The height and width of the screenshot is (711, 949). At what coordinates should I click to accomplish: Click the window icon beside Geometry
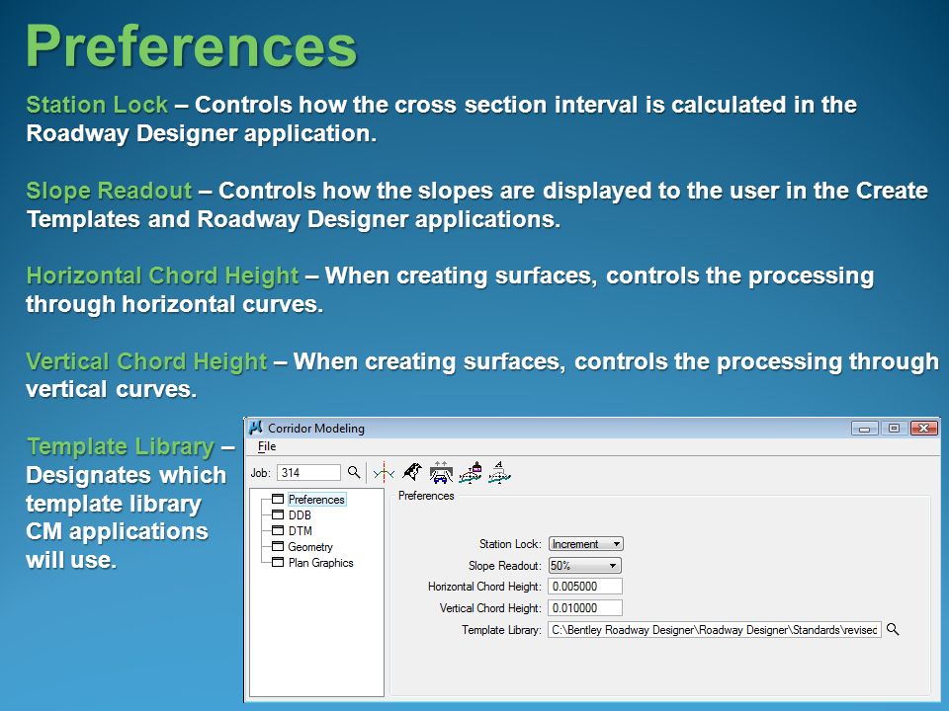click(x=278, y=546)
